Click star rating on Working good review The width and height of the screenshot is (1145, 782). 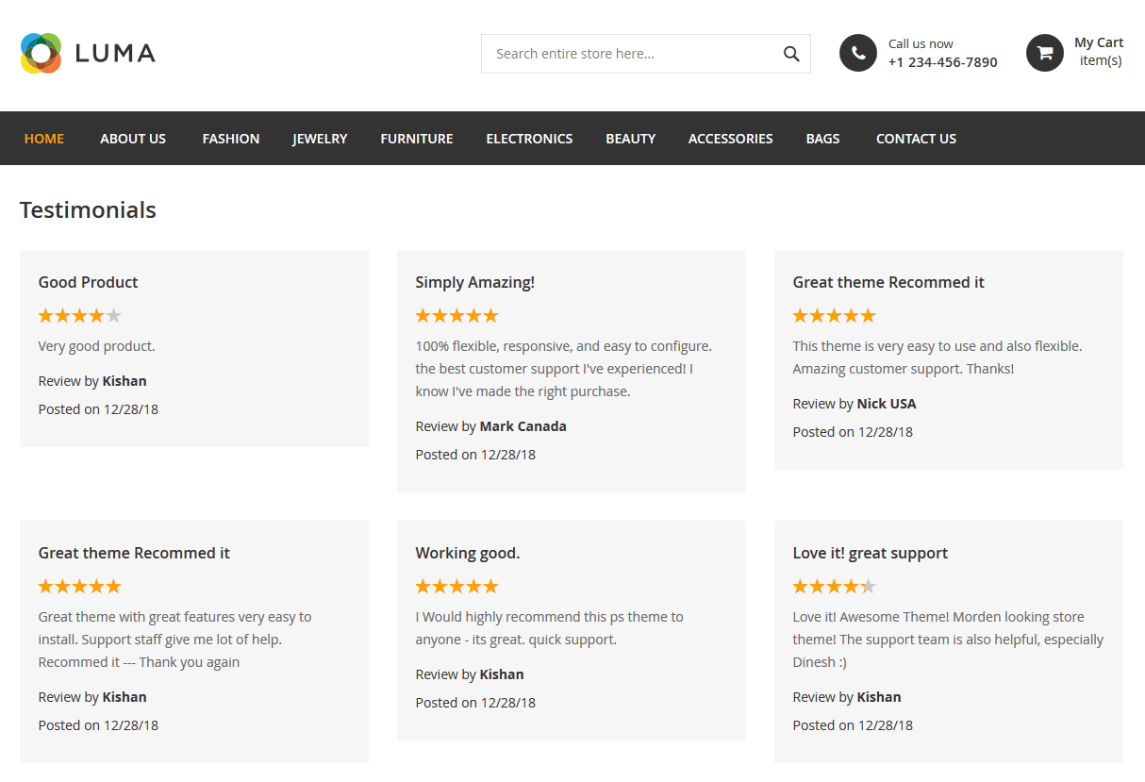[457, 587]
